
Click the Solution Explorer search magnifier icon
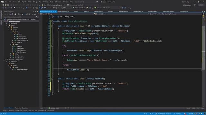pos(36,17)
